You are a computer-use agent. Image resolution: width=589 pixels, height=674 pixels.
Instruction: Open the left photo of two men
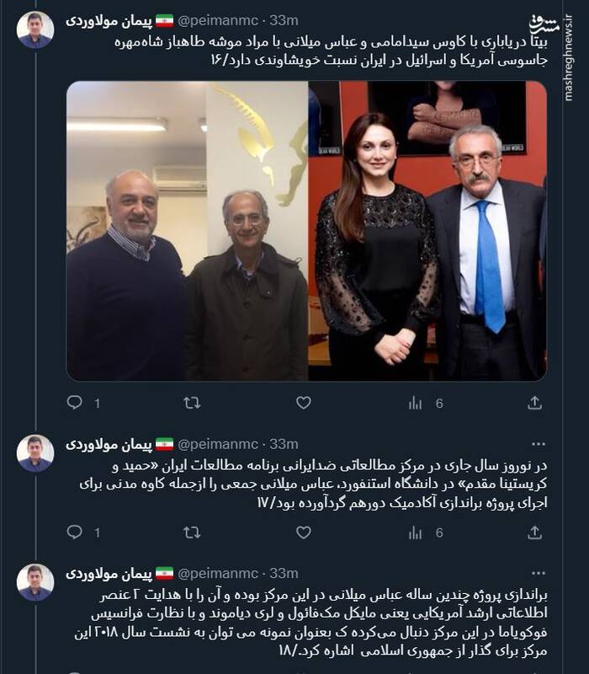[x=187, y=231]
